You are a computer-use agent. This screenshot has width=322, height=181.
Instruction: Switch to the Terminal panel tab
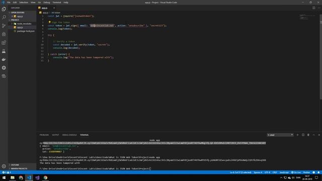click(x=85, y=135)
